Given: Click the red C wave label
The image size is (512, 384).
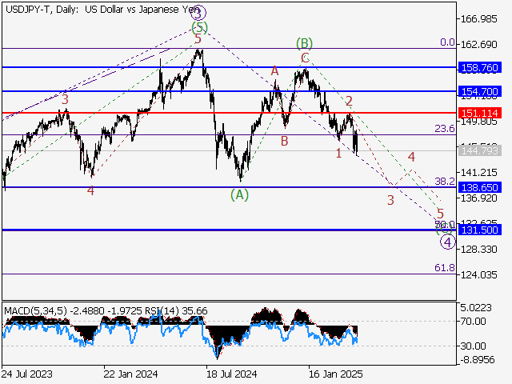Looking at the screenshot, I should (x=305, y=58).
